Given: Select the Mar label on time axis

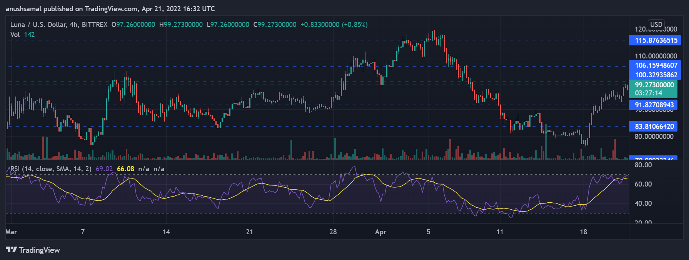Looking at the screenshot, I should pyautogui.click(x=11, y=232).
